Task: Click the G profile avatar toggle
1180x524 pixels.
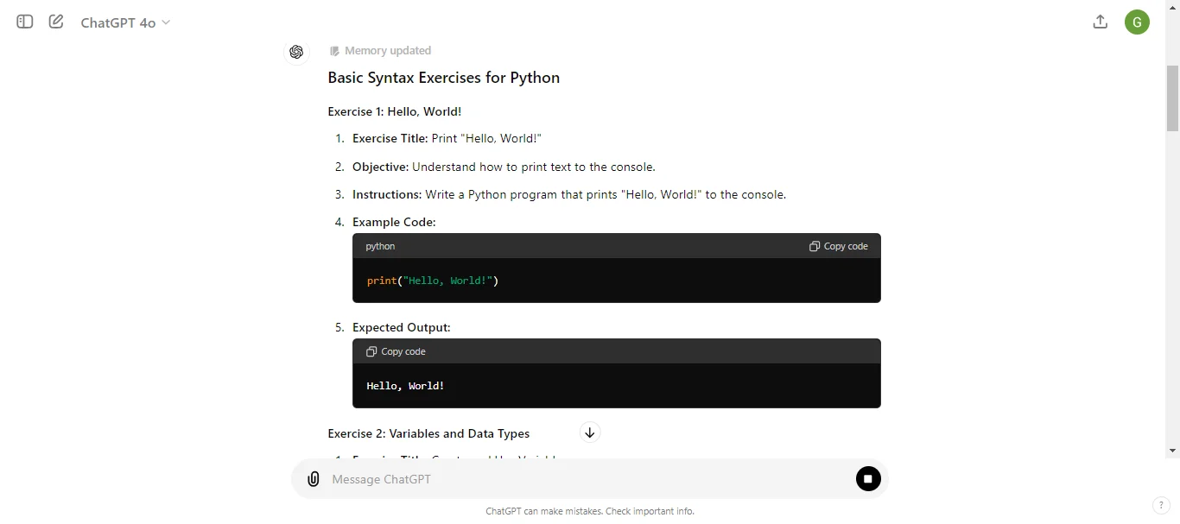Action: pyautogui.click(x=1136, y=22)
